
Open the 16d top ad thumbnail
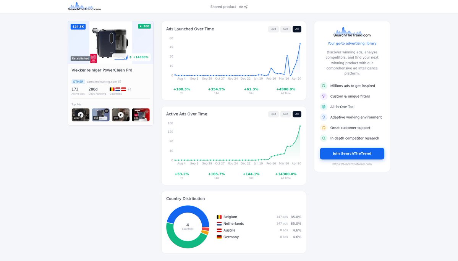point(100,115)
